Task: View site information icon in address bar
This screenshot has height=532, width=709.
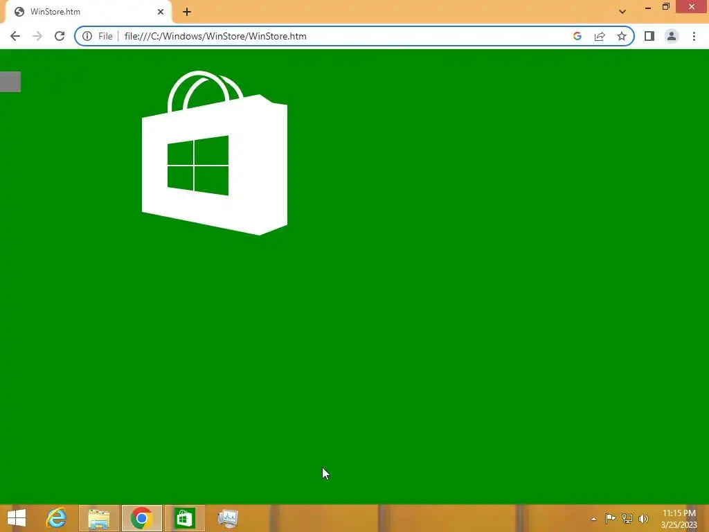Action: 87,36
